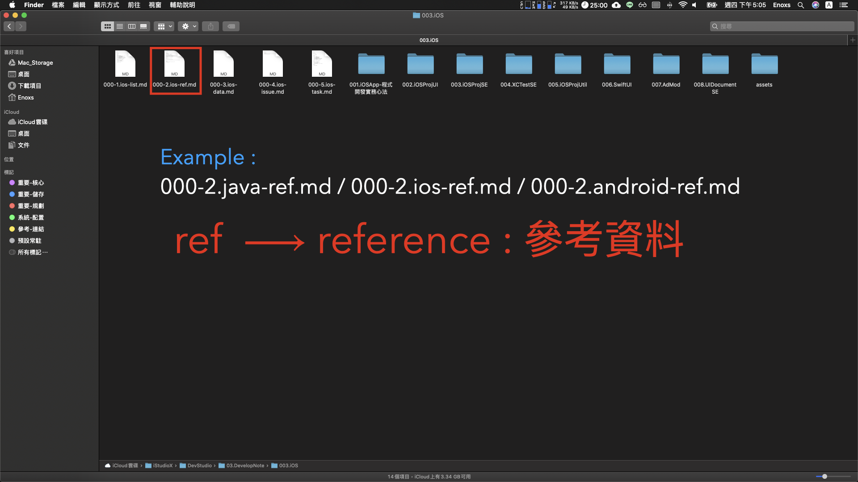Adjust the icon size slider
The width and height of the screenshot is (858, 482).
tap(824, 476)
